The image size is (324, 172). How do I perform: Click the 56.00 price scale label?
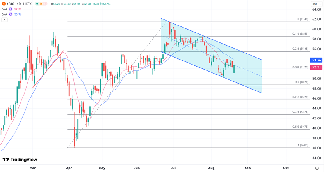[317, 49]
